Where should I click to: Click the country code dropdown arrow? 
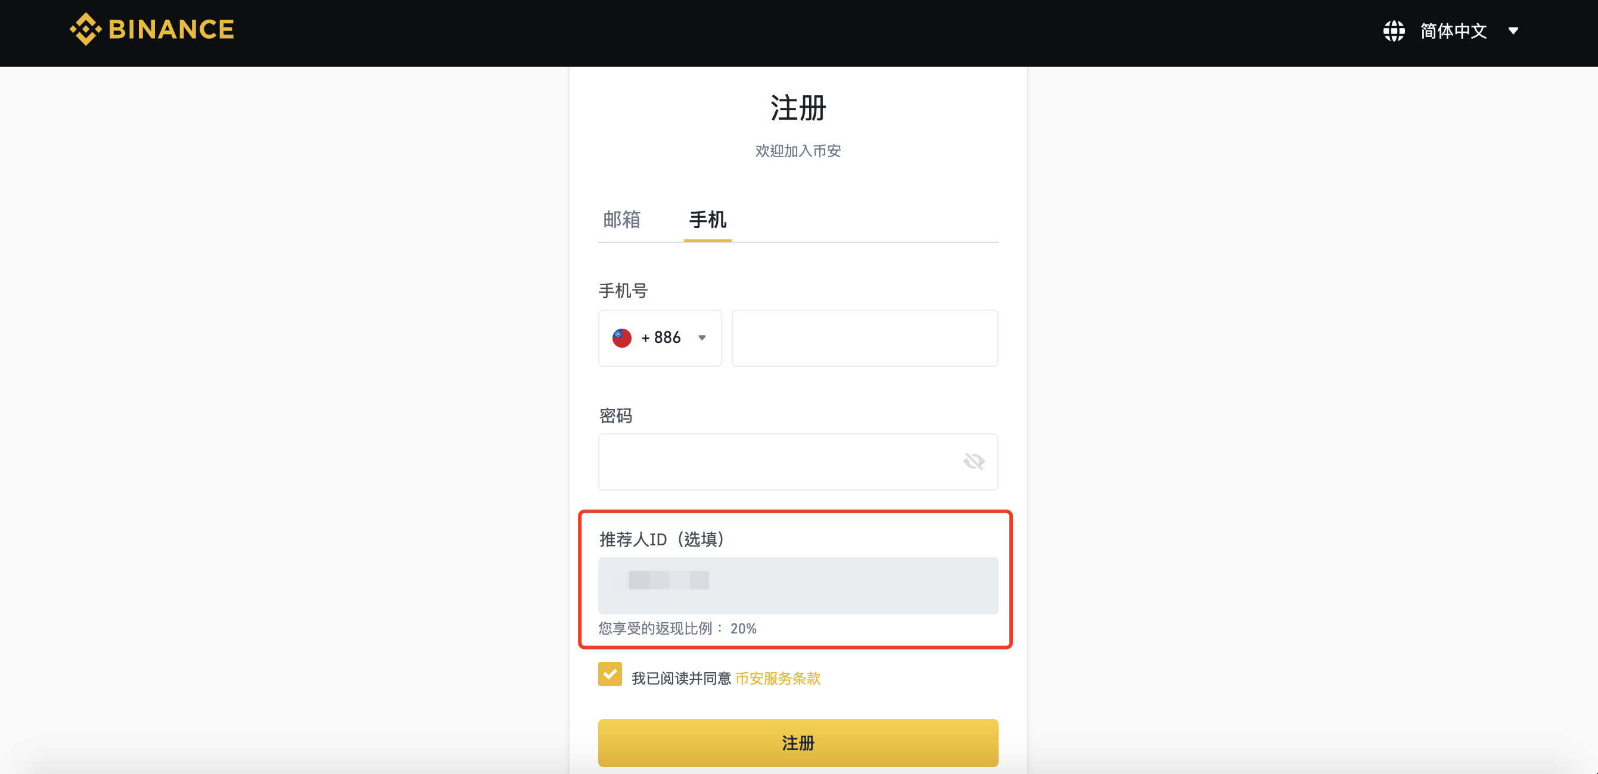coord(702,338)
